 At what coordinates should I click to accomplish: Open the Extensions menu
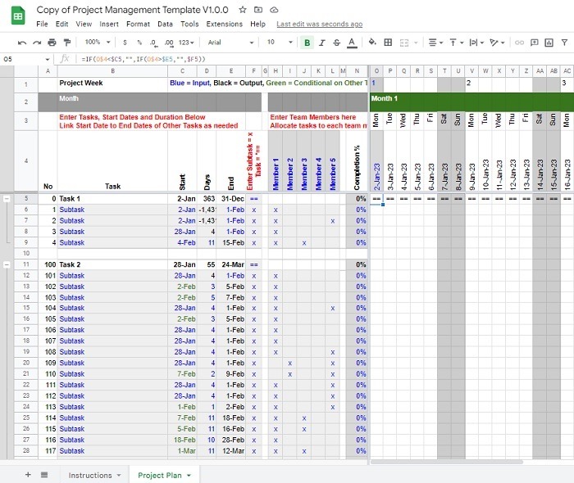point(225,24)
